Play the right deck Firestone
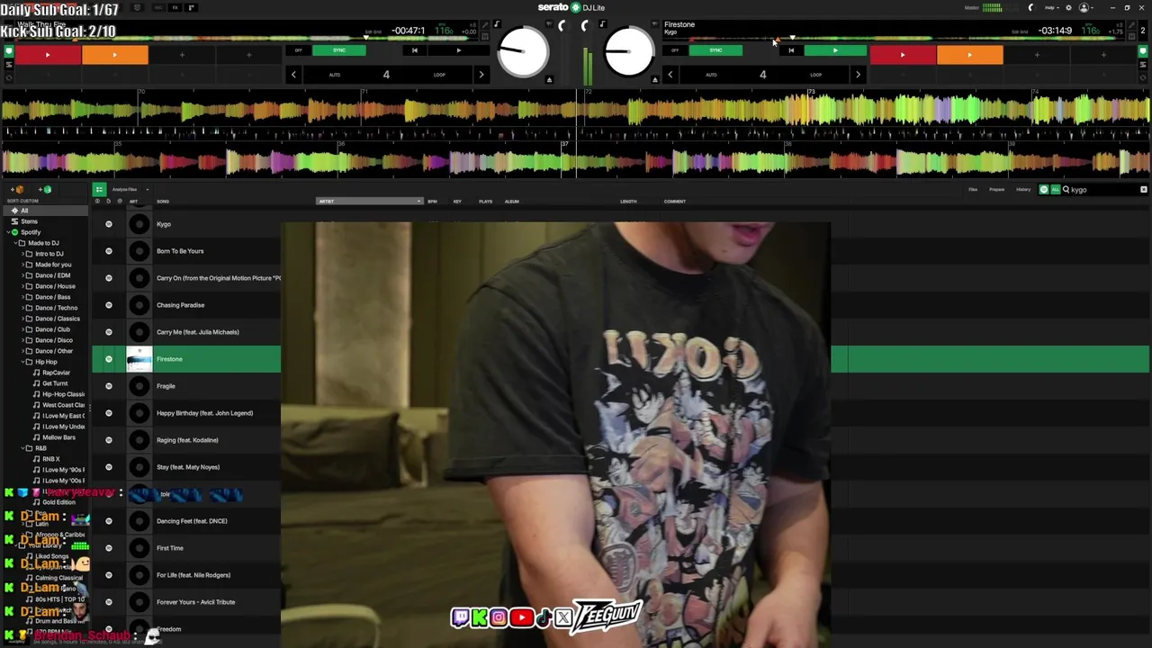The image size is (1152, 648). [x=835, y=50]
